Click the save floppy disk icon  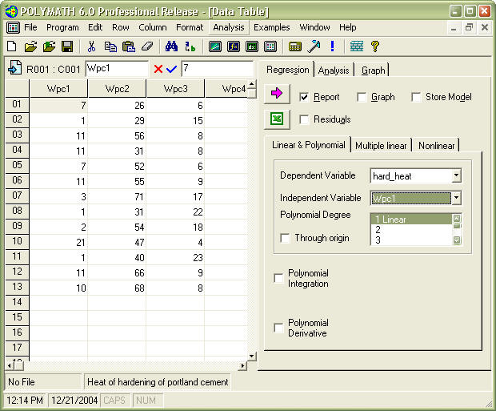(67, 46)
